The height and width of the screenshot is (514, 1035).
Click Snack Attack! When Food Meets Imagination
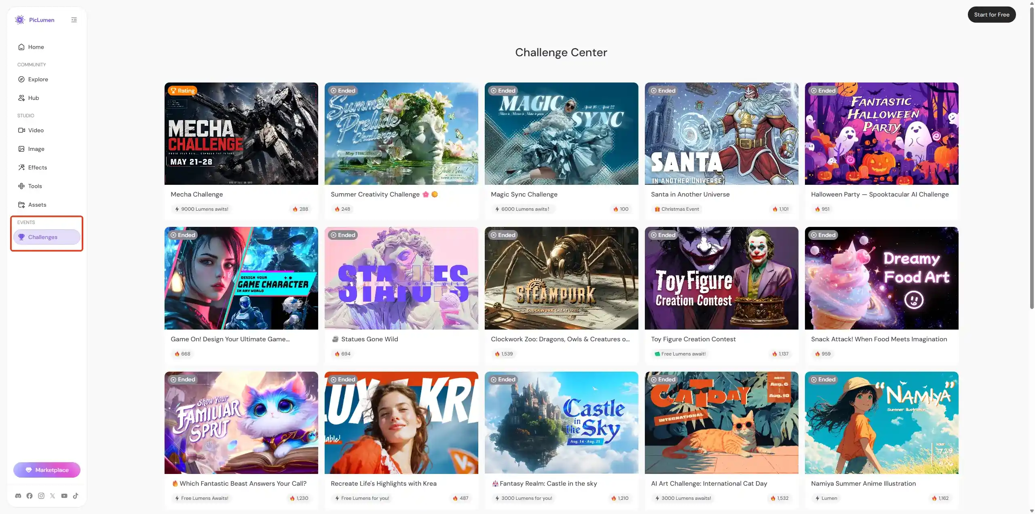879,339
